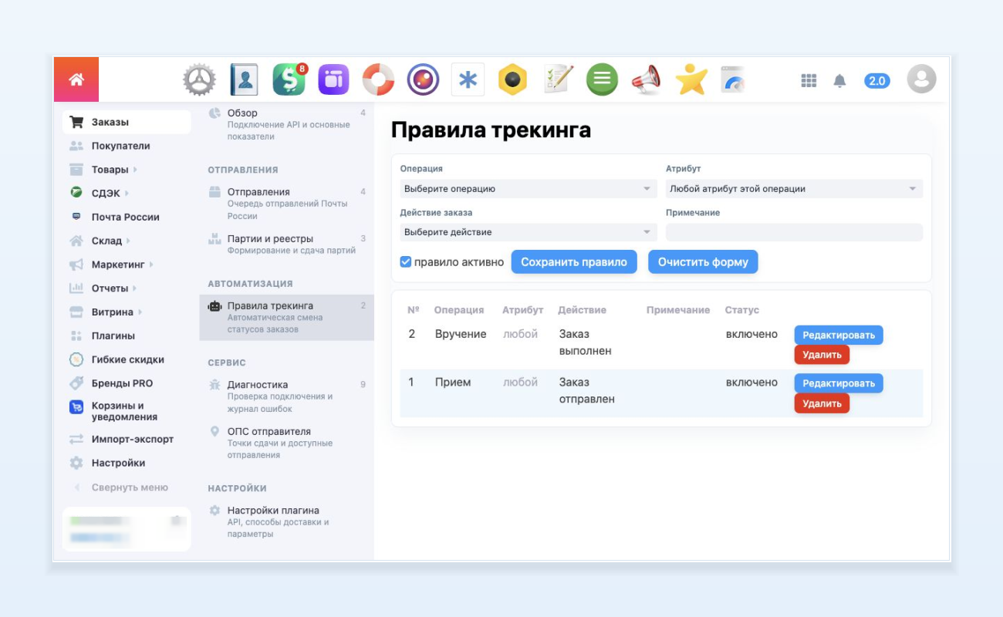Open Обзор plugin page
The width and height of the screenshot is (1003, 617).
tap(286, 124)
